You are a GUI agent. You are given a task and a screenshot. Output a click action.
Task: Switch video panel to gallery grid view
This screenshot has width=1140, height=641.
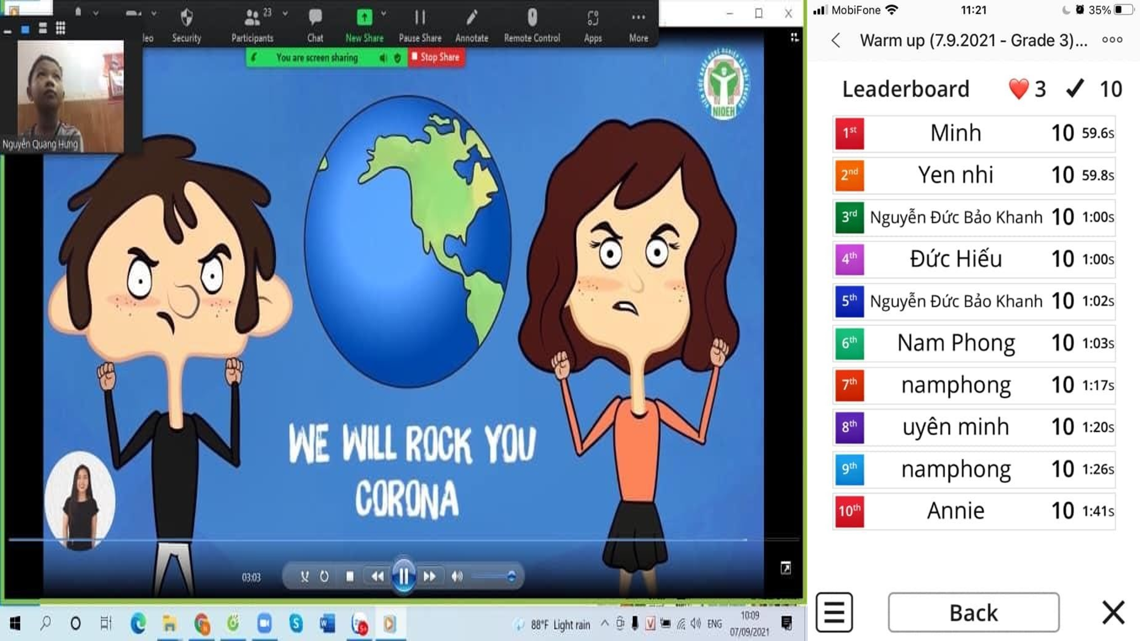[60, 28]
